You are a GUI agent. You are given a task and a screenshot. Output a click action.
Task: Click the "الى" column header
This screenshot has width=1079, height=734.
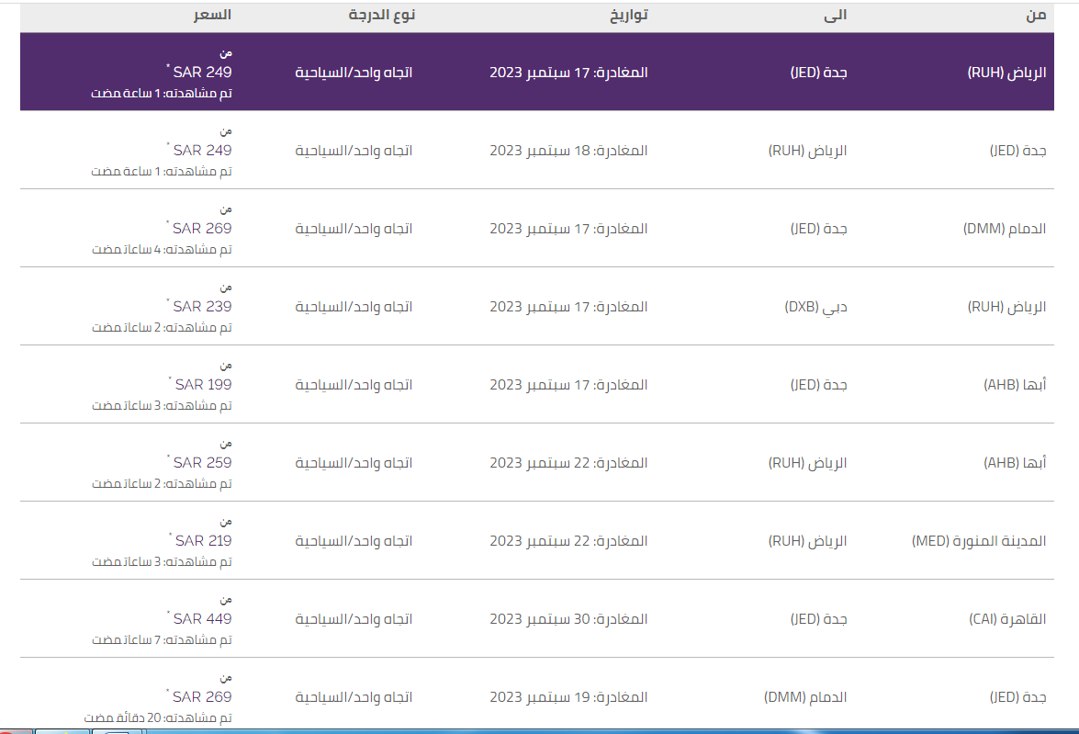click(836, 15)
